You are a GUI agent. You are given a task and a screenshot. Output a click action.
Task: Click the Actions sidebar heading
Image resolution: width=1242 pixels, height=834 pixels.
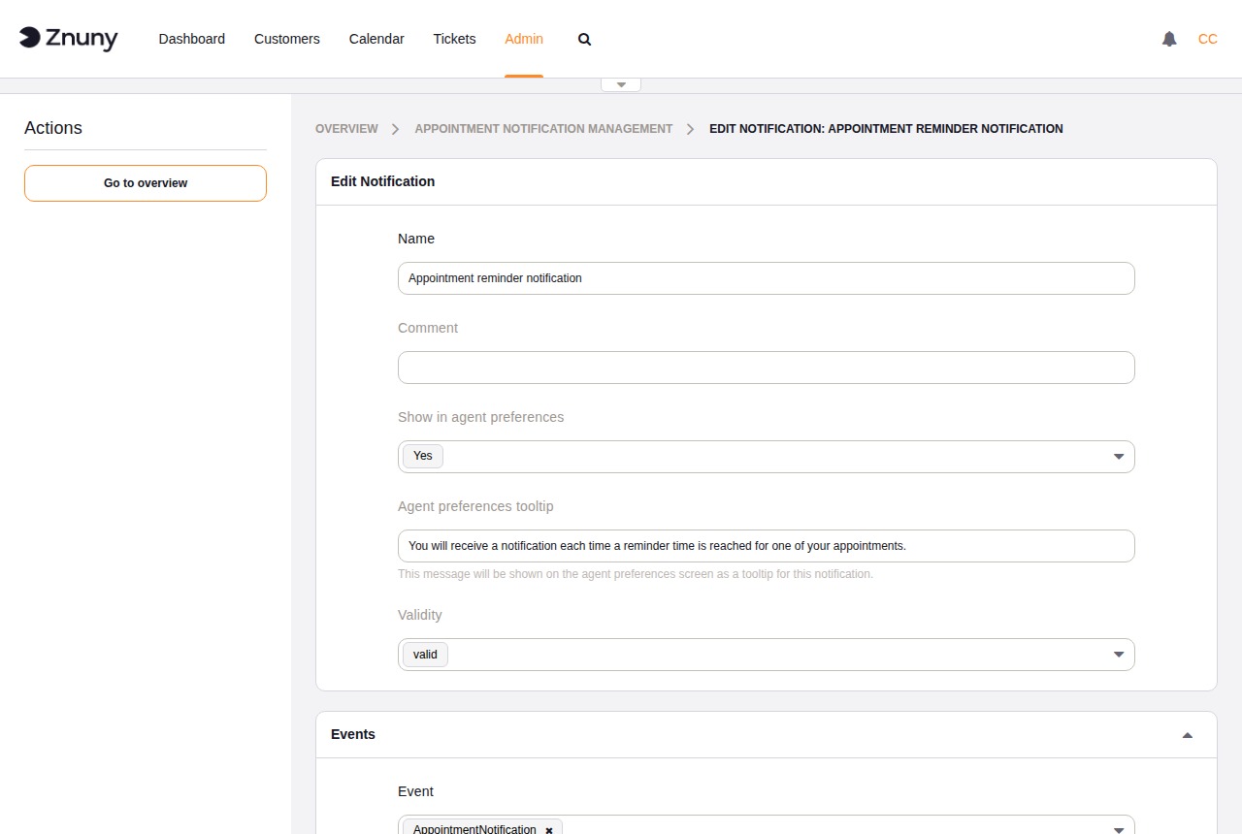coord(53,128)
